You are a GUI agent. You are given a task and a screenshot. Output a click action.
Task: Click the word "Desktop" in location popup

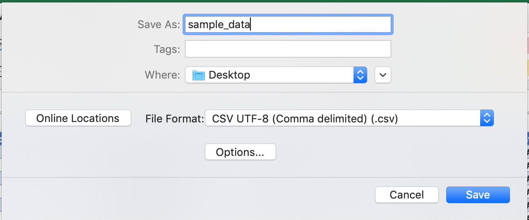229,75
